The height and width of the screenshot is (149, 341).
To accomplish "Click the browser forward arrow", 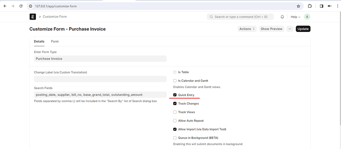I will click(x=13, y=6).
